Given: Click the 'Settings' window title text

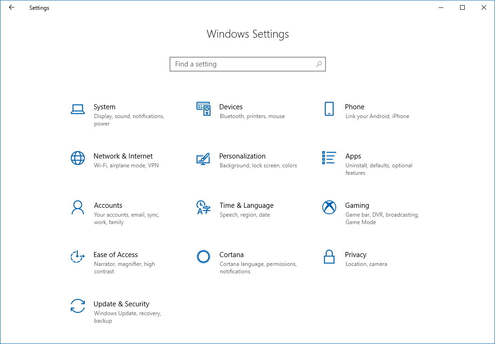Looking at the screenshot, I should (39, 8).
